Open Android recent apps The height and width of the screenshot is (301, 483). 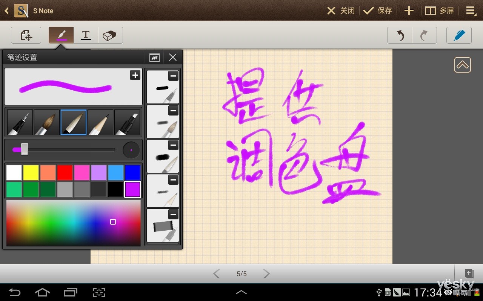71,292
